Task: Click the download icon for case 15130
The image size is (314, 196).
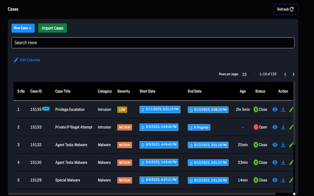Action: pos(283,163)
